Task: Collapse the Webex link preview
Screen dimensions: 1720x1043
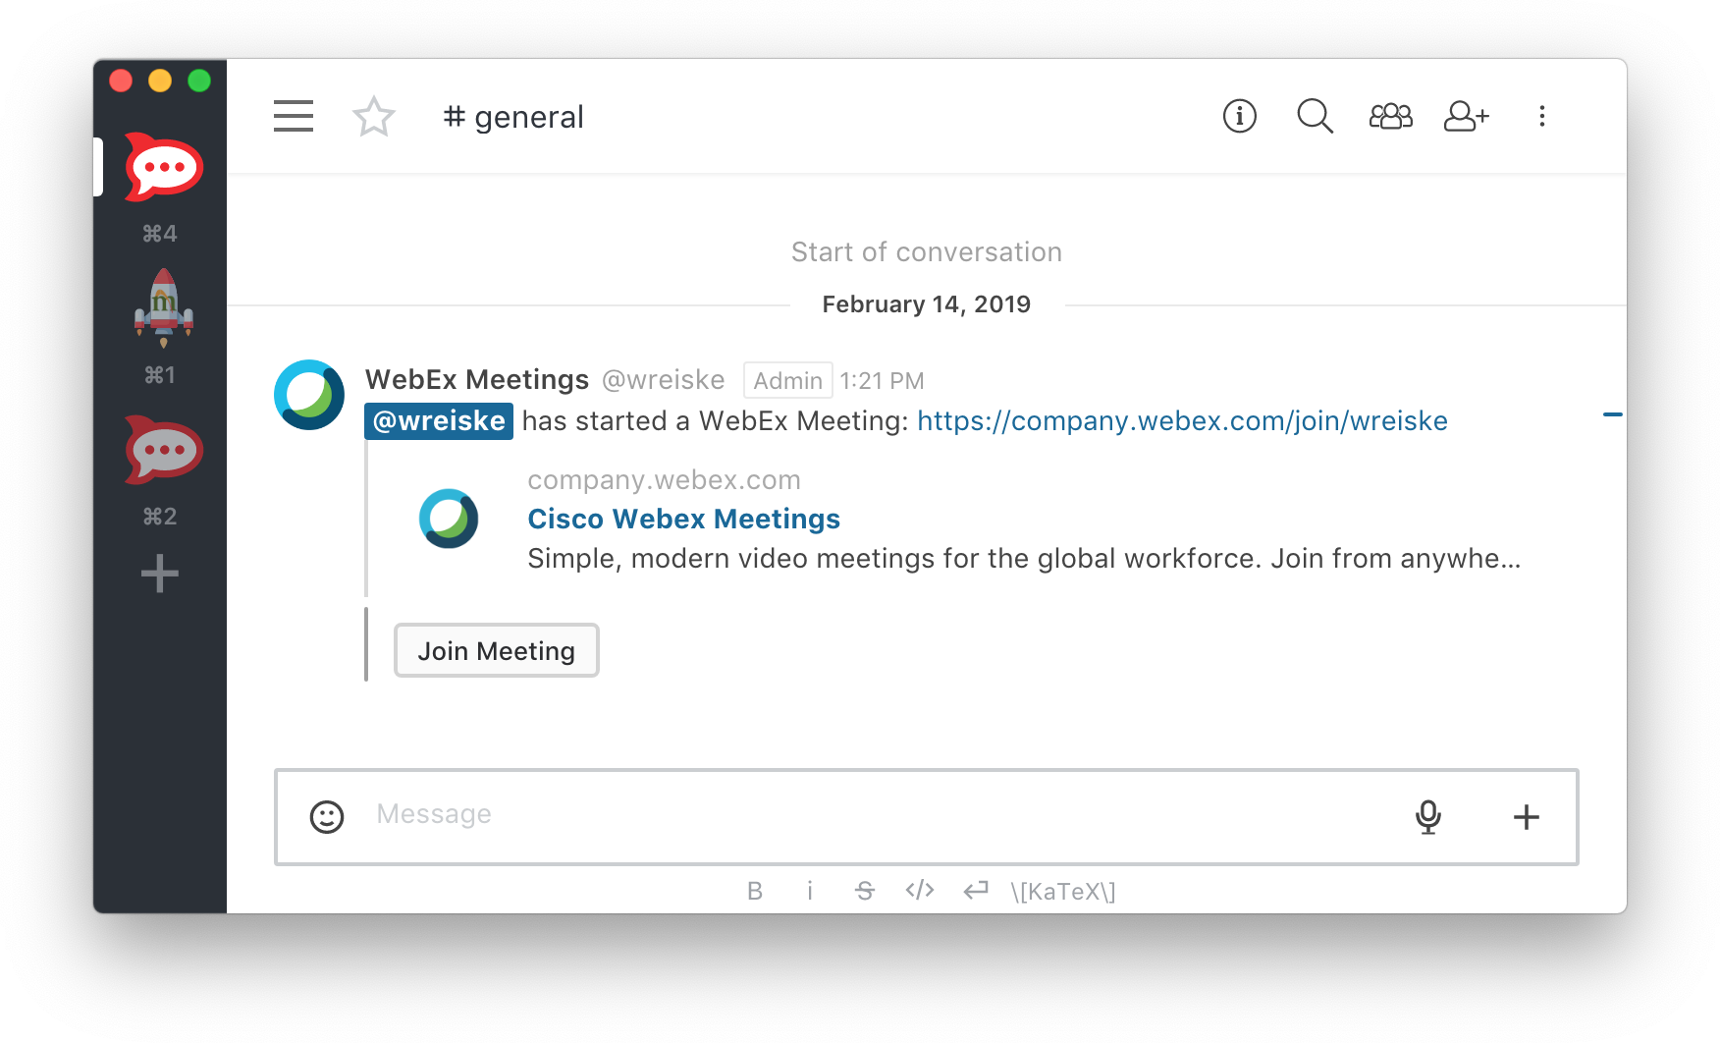Action: (1612, 414)
